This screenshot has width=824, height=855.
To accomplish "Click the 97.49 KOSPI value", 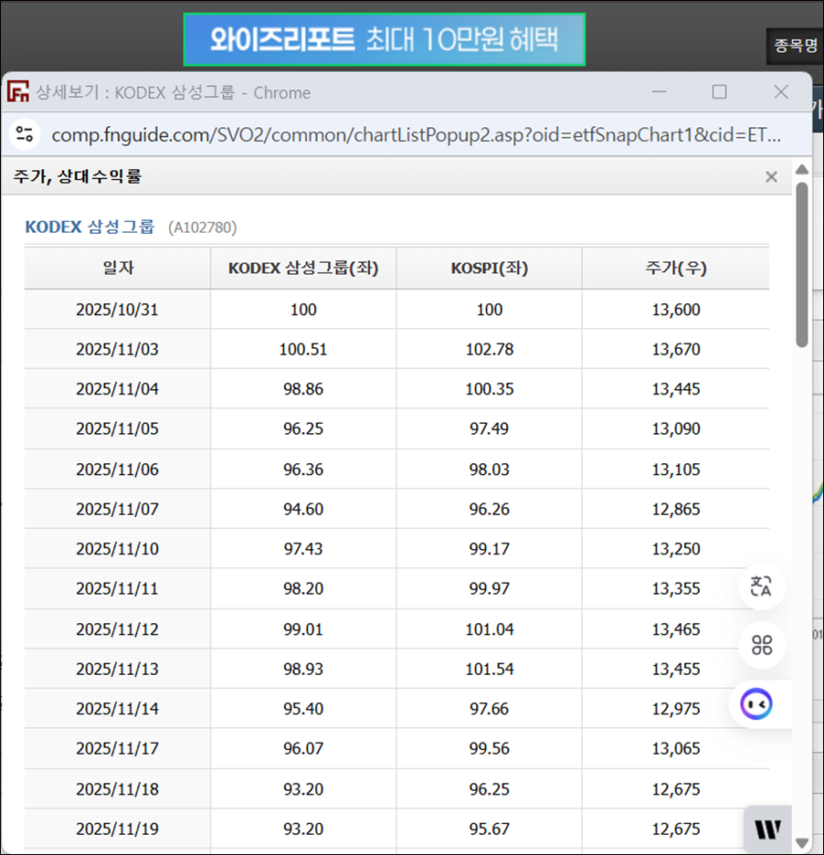I will (489, 428).
